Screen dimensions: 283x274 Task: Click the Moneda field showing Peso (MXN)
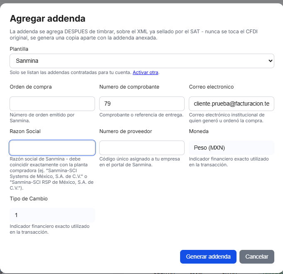232,148
